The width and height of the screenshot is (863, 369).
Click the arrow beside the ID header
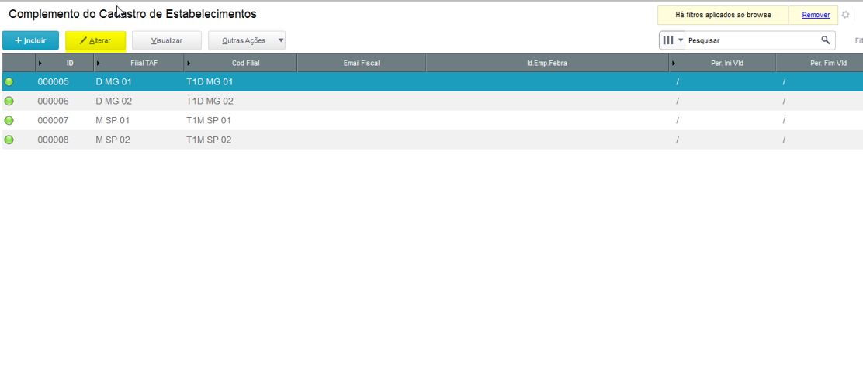pos(40,64)
